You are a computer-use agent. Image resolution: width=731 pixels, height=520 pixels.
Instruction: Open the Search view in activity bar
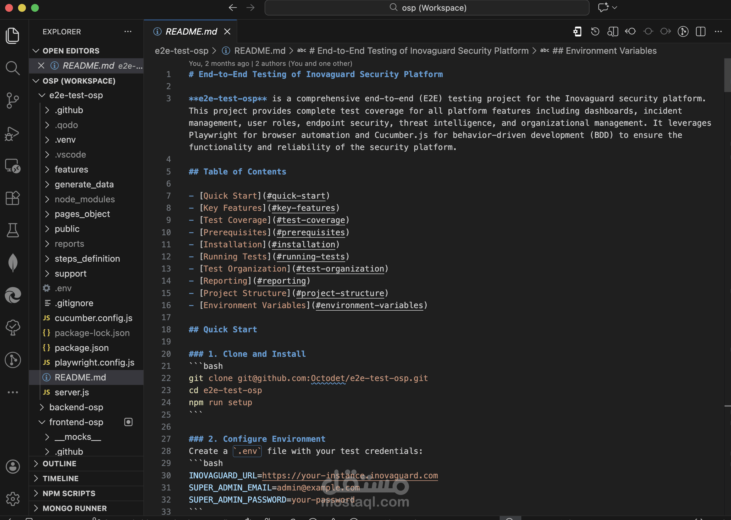[x=12, y=68]
